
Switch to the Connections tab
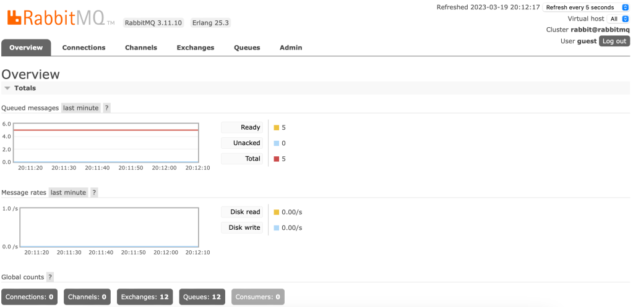click(84, 48)
